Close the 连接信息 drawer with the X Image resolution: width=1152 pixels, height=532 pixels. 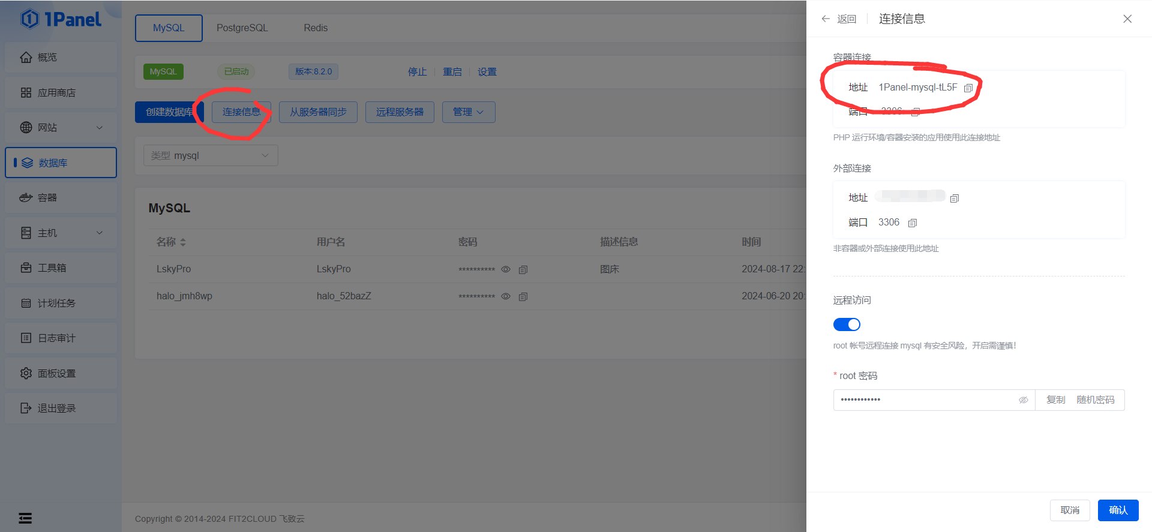[1127, 19]
